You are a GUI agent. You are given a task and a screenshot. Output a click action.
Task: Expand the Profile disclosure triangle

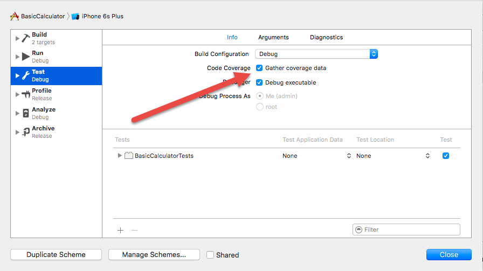17,94
